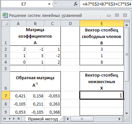Select cell C7 containing -0,053
The height and width of the screenshot is (124, 132).
[x=52, y=95]
